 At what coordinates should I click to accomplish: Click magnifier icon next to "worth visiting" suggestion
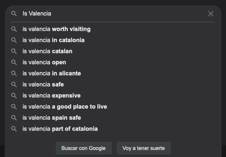(14, 29)
